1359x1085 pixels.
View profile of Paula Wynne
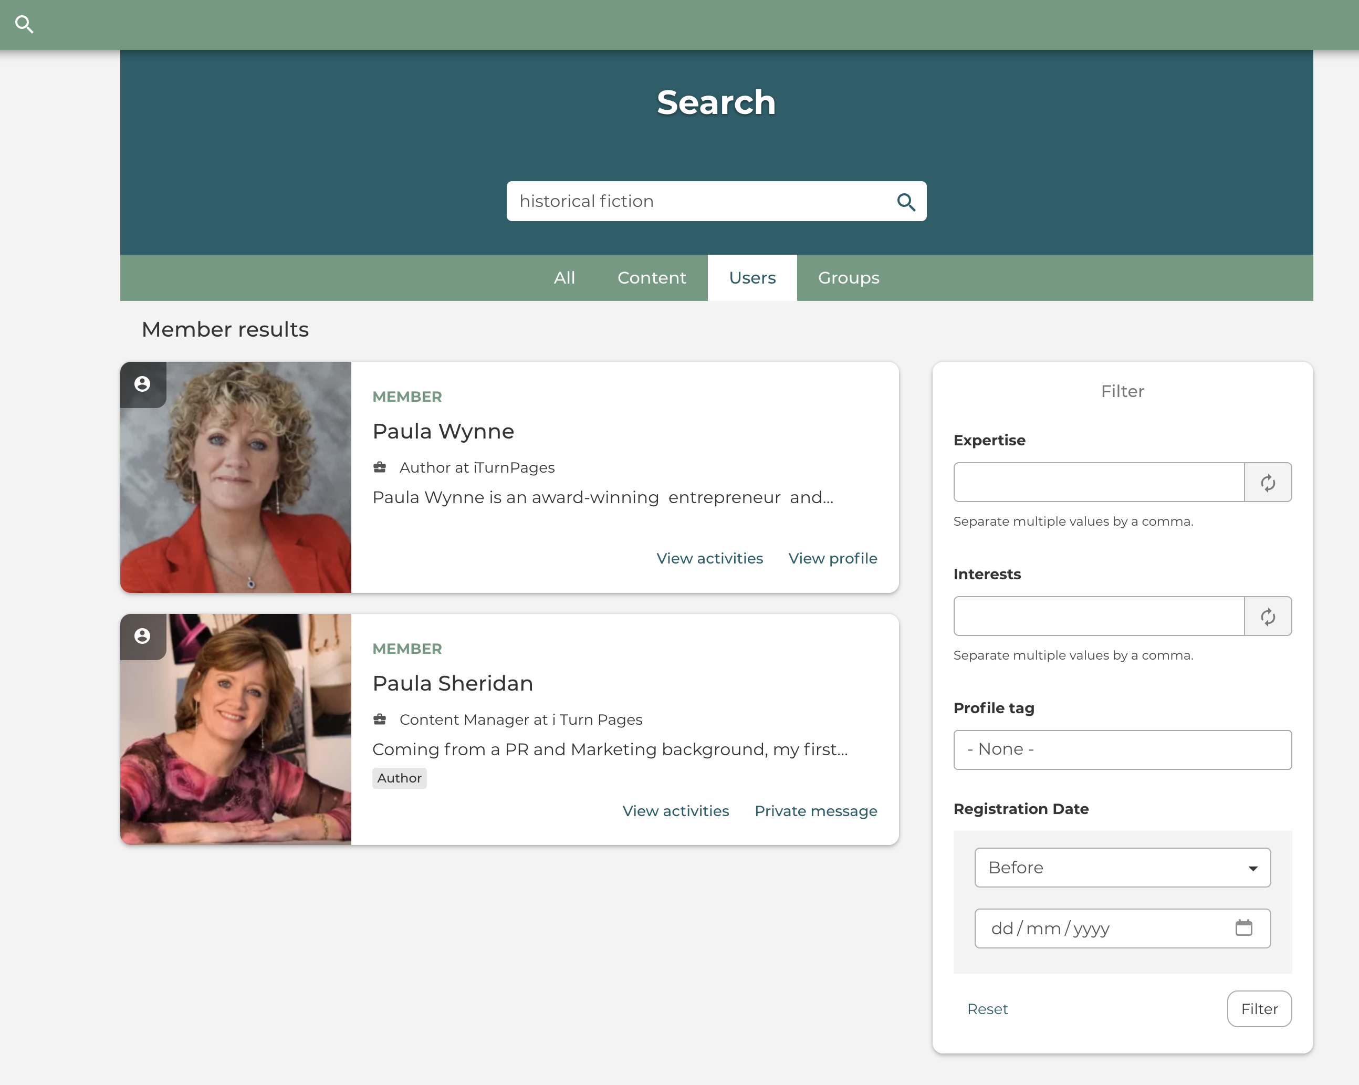click(x=832, y=559)
